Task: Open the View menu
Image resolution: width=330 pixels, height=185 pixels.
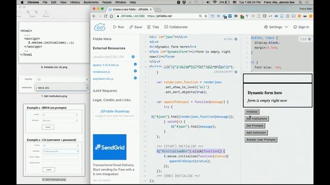Action: 63,2
